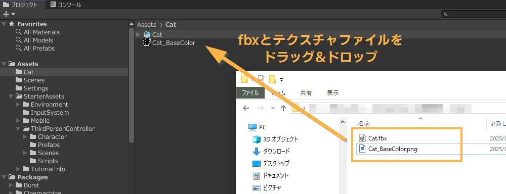The height and width of the screenshot is (194, 506).
Task: Click the Favorites star icon
Action: 12,24
